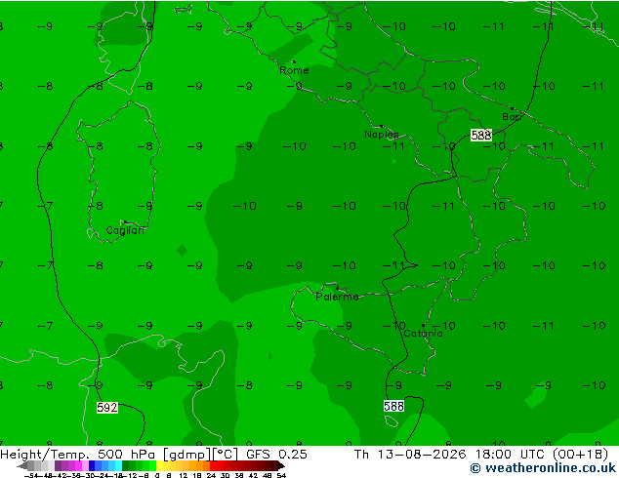
Task: Click the 592 contour height label
Action: 107,408
